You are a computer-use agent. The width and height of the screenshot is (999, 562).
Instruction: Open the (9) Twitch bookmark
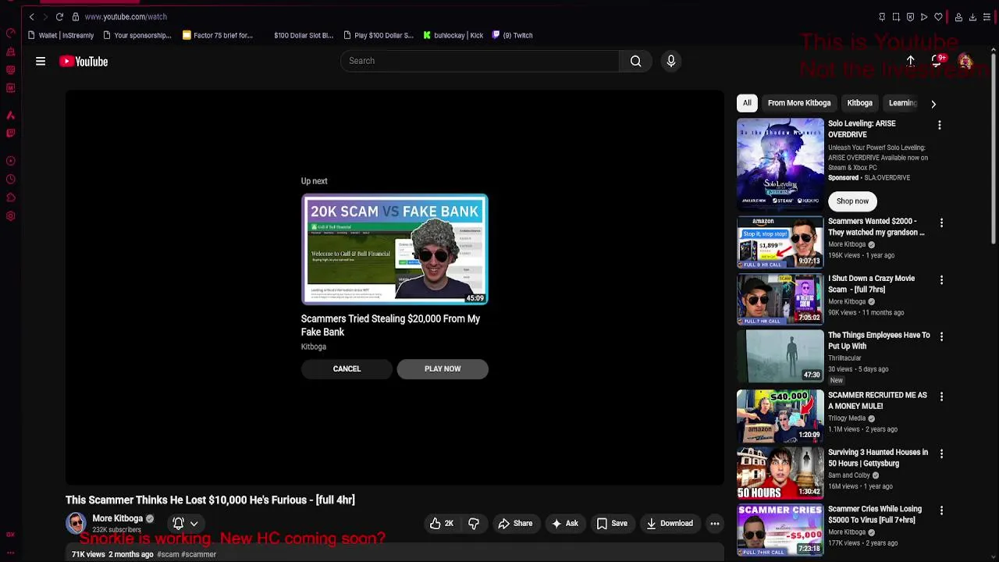(512, 35)
